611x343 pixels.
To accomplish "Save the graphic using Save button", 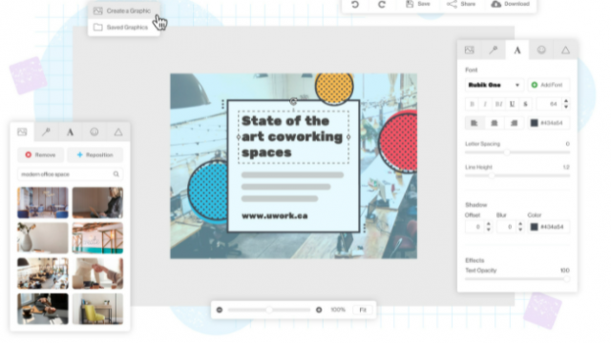I will point(418,4).
